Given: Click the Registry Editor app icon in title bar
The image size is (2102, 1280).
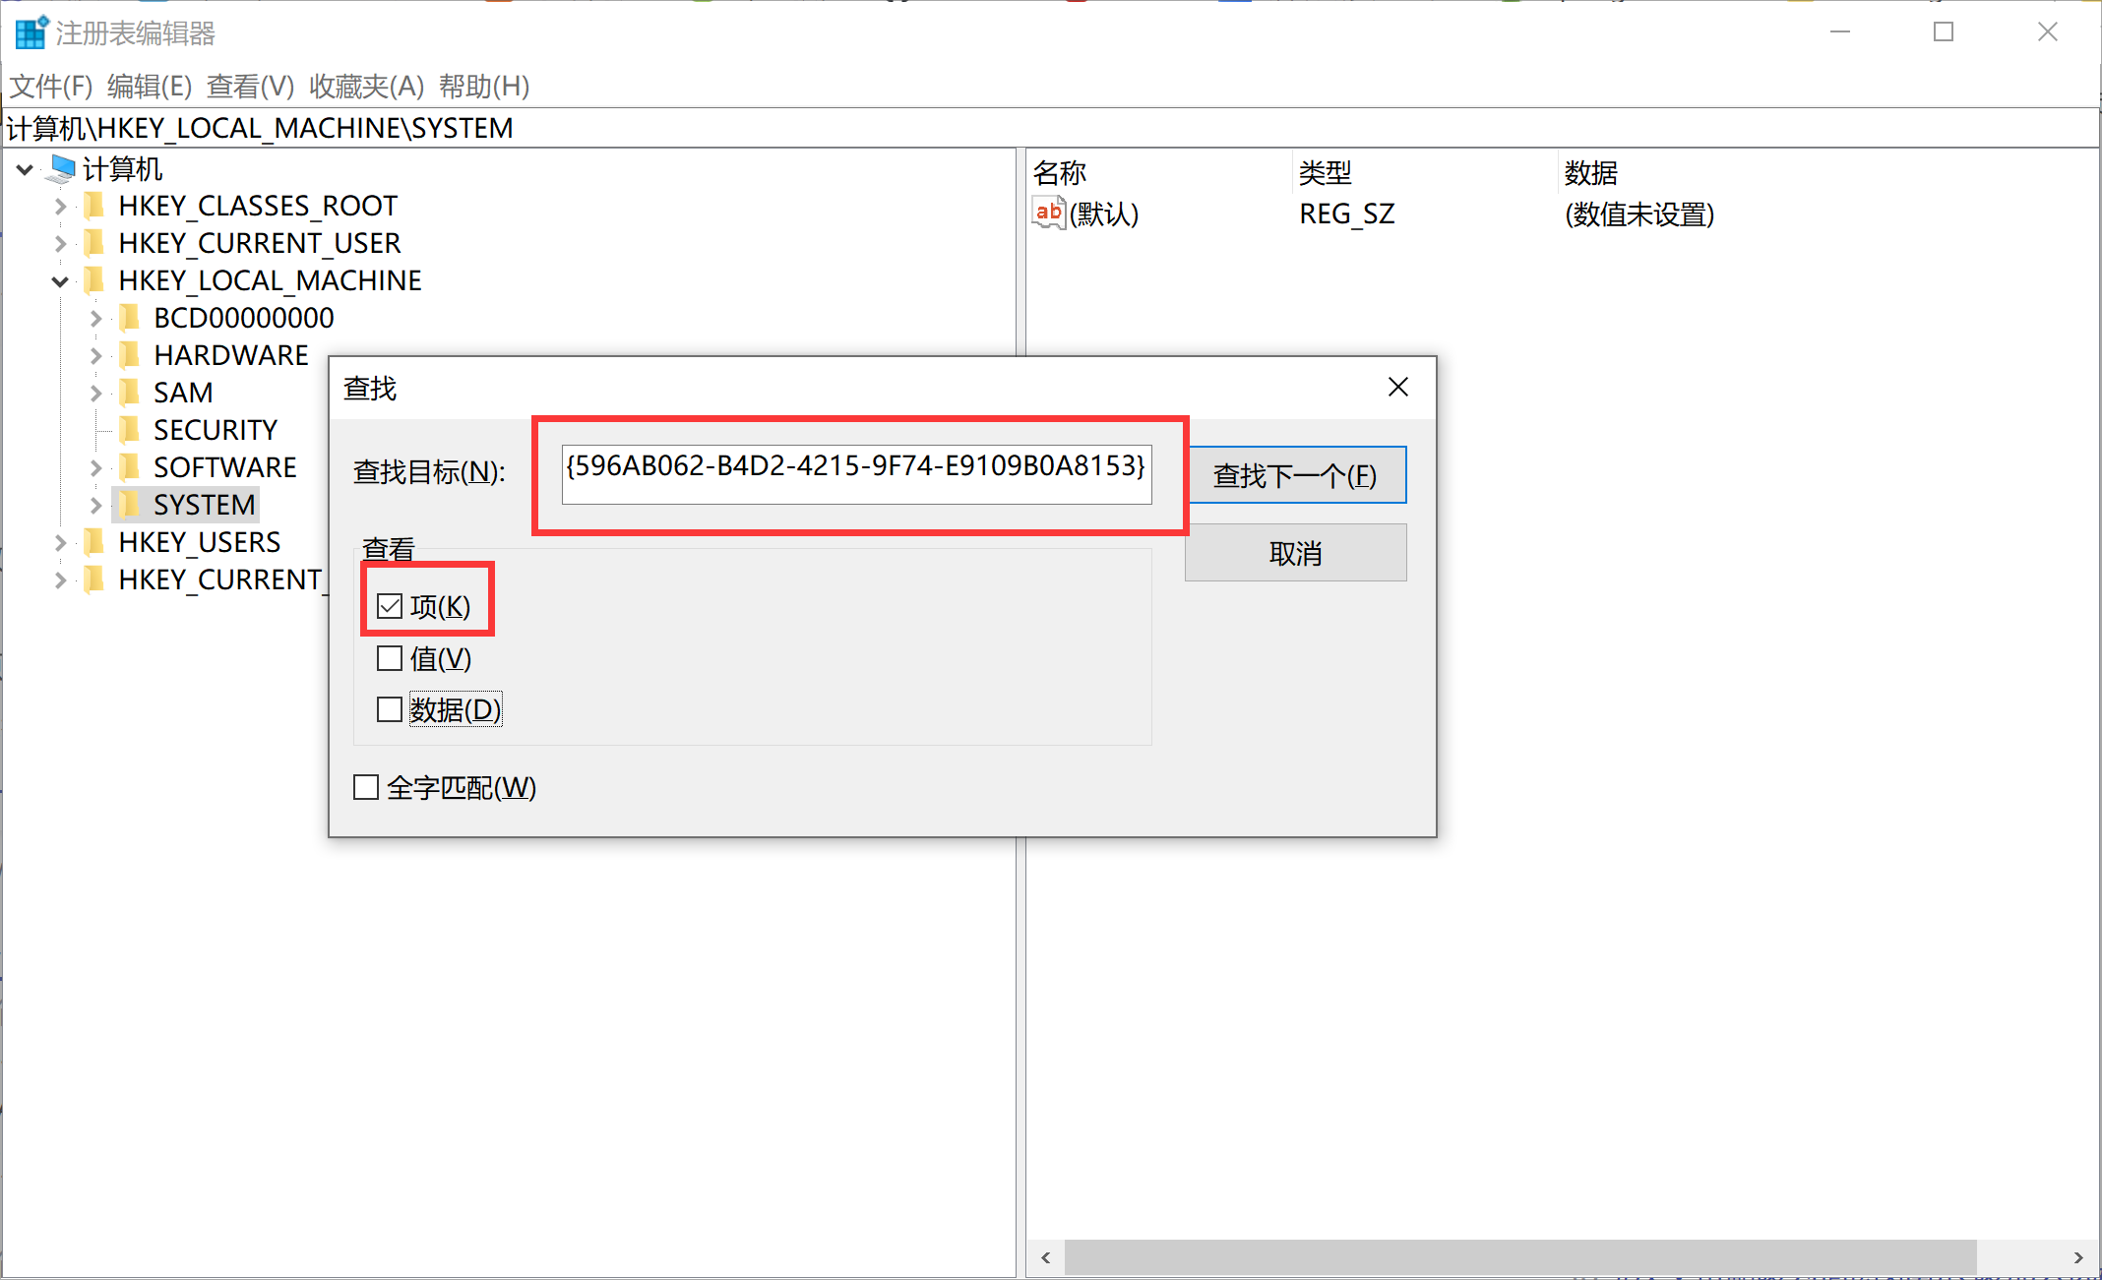Looking at the screenshot, I should point(31,32).
